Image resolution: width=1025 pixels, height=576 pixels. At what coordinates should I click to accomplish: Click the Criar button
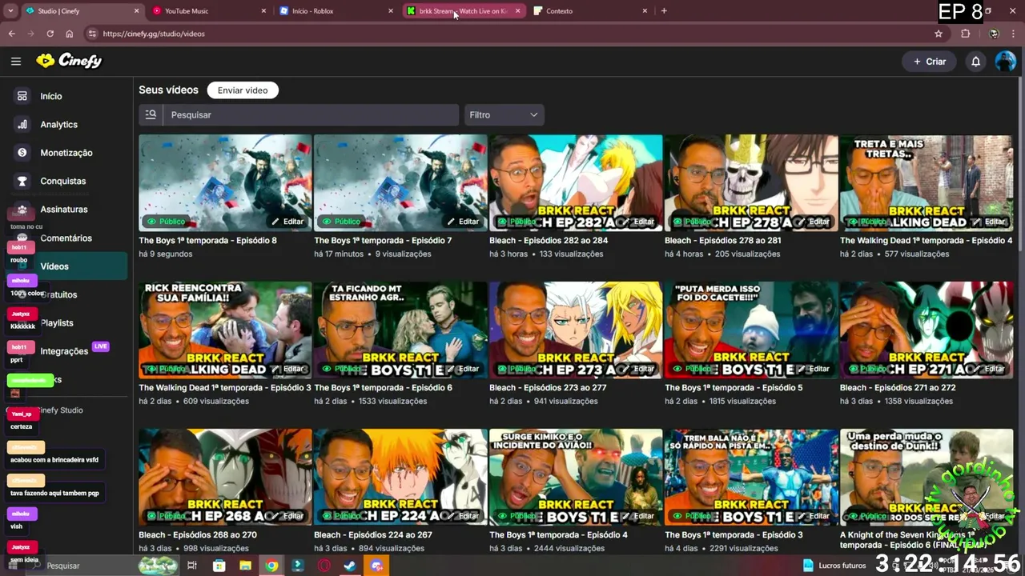coord(929,62)
